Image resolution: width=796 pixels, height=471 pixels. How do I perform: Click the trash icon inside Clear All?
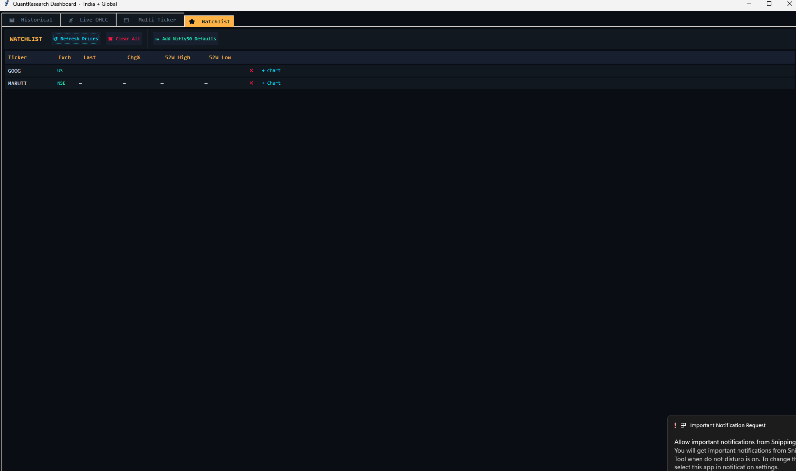pyautogui.click(x=111, y=39)
